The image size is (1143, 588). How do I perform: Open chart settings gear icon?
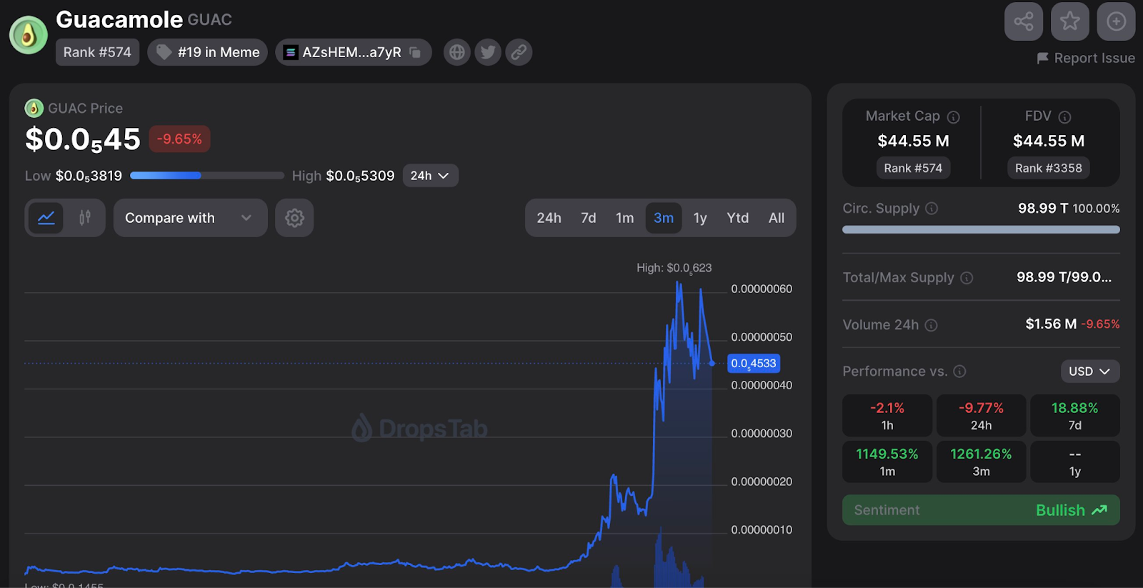click(294, 218)
